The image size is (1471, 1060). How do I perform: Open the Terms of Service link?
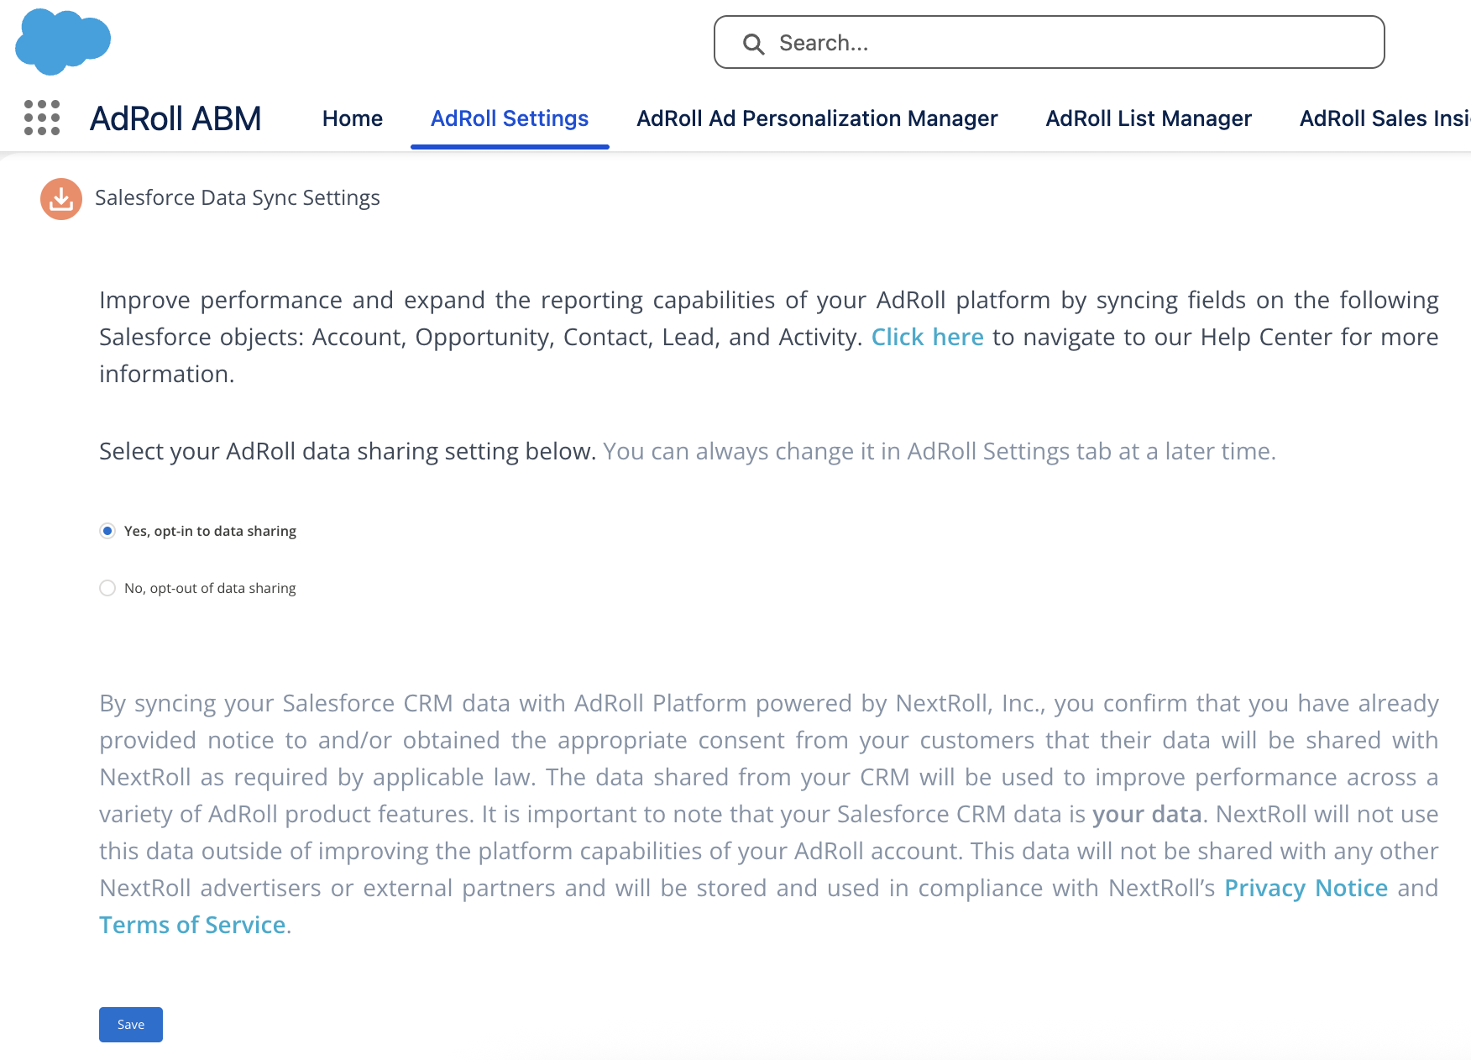point(192,925)
